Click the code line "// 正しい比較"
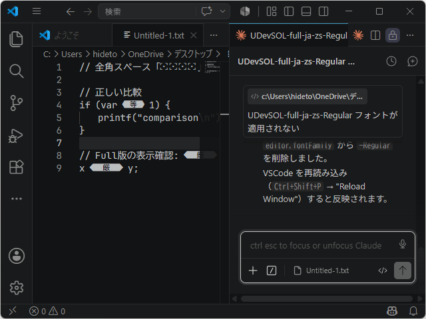 coord(110,92)
